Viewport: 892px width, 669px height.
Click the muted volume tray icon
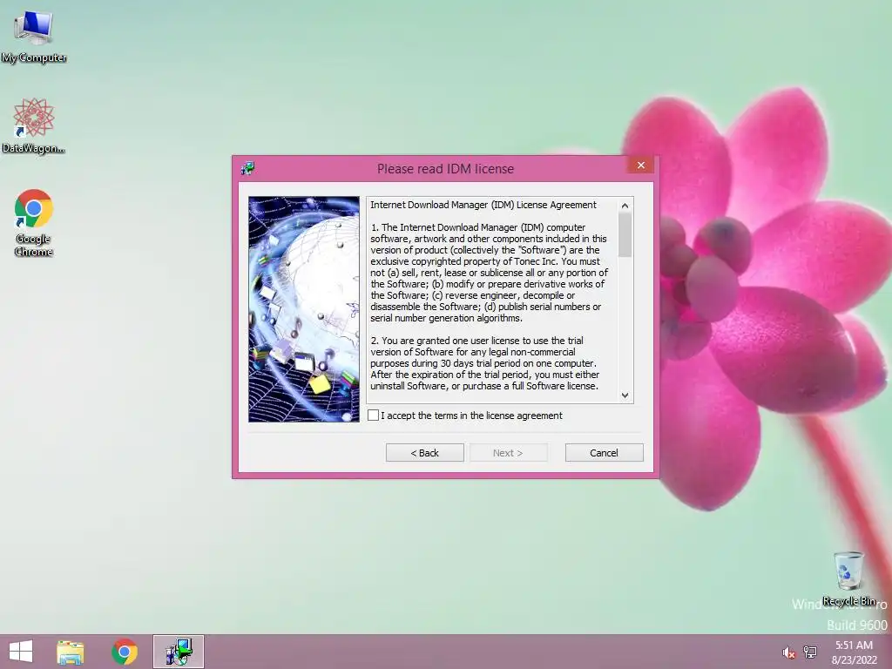[788, 652]
